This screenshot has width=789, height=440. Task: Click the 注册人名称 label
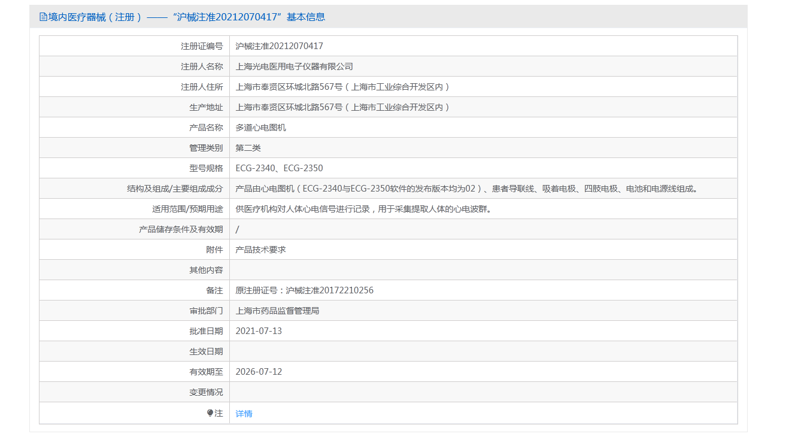(x=202, y=66)
